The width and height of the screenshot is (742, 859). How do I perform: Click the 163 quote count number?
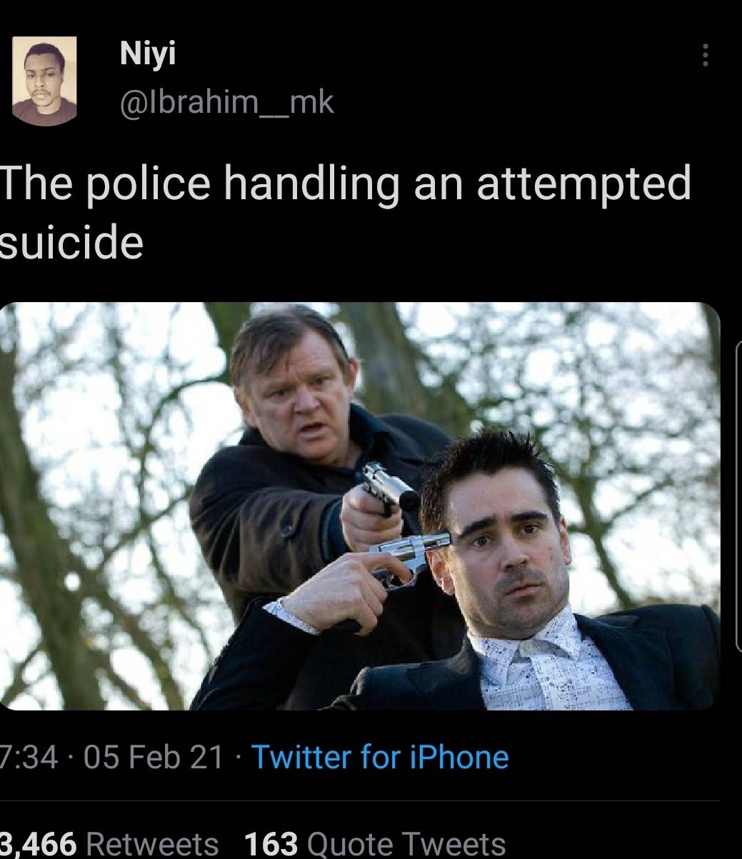click(271, 843)
